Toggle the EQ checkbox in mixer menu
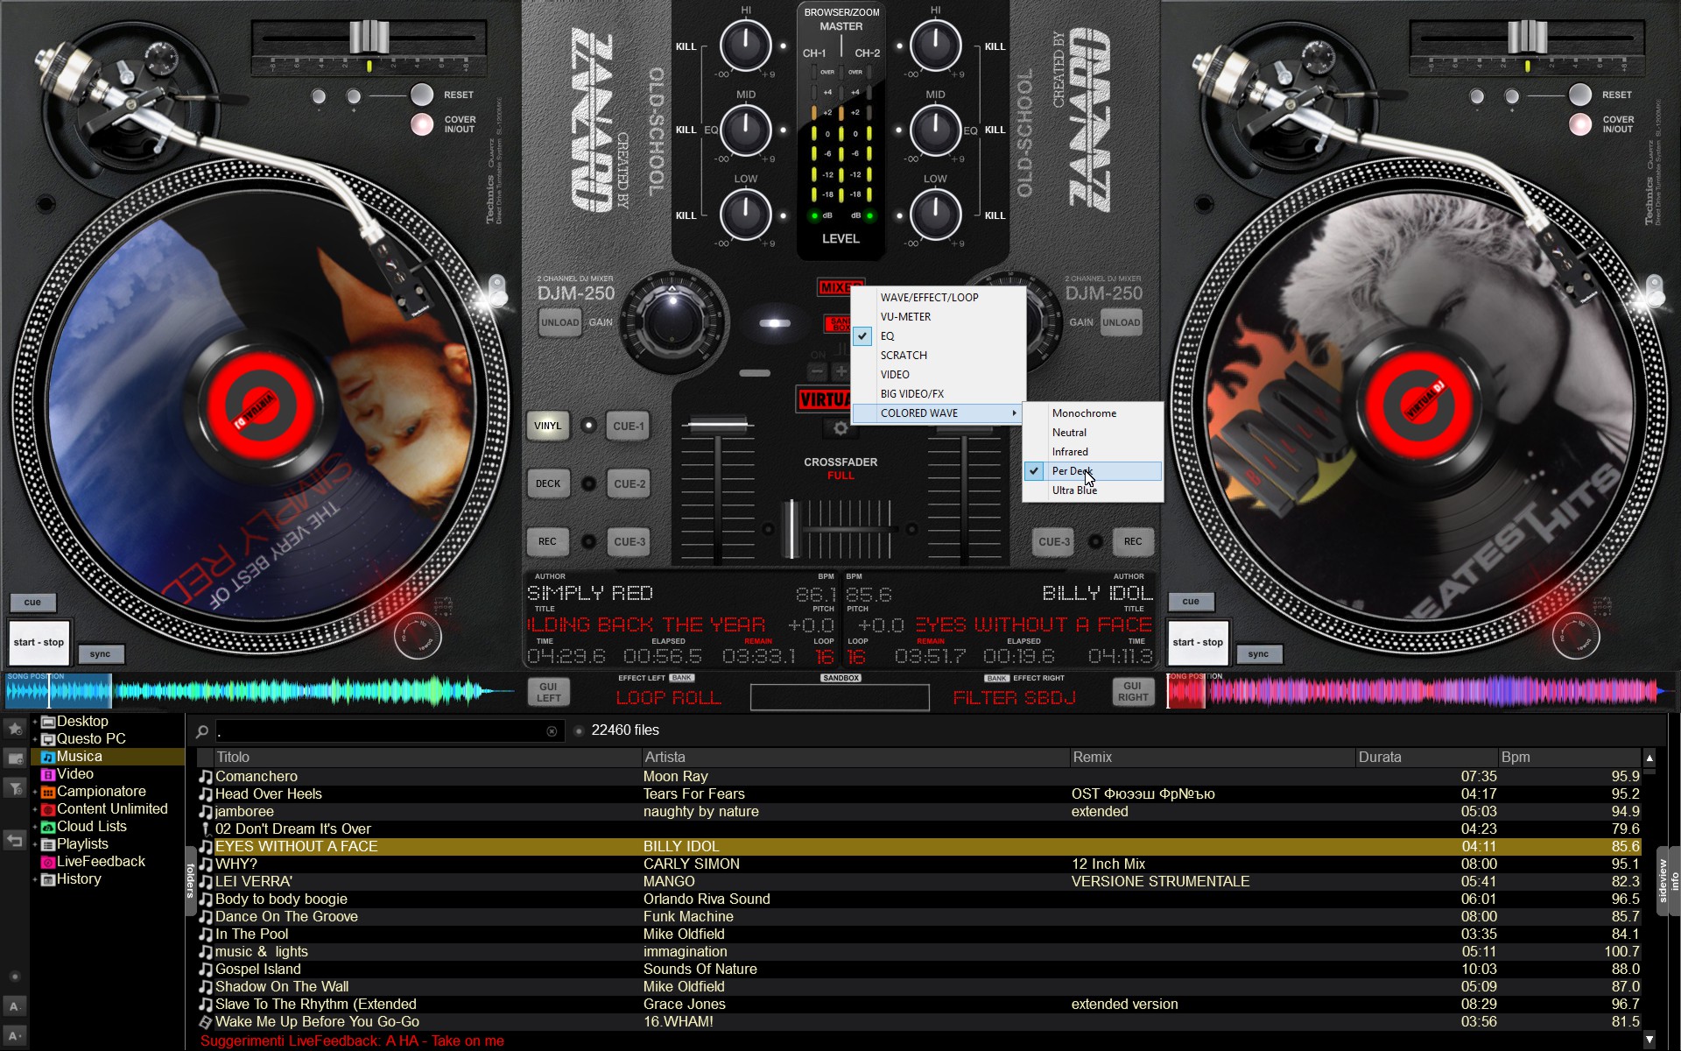This screenshot has height=1051, width=1681. pyautogui.click(x=862, y=335)
